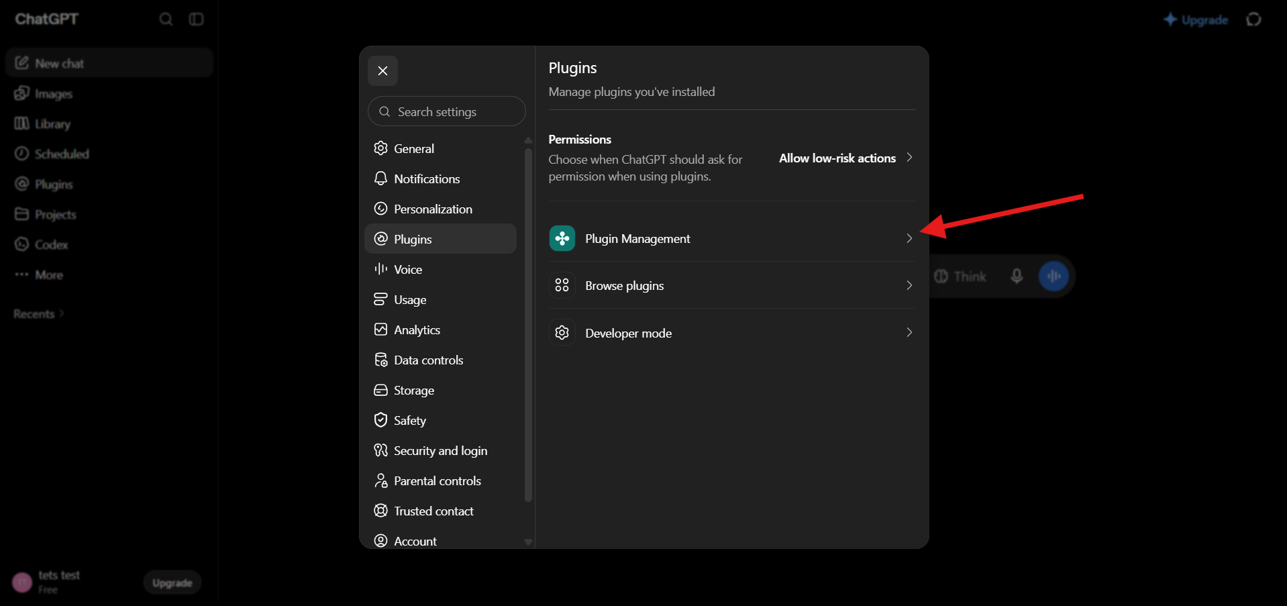This screenshot has height=606, width=1287.
Task: Click the Upgrade button beside tets test
Action: tap(172, 583)
